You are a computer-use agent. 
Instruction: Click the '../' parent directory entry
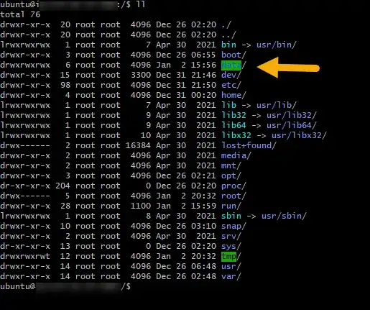228,35
